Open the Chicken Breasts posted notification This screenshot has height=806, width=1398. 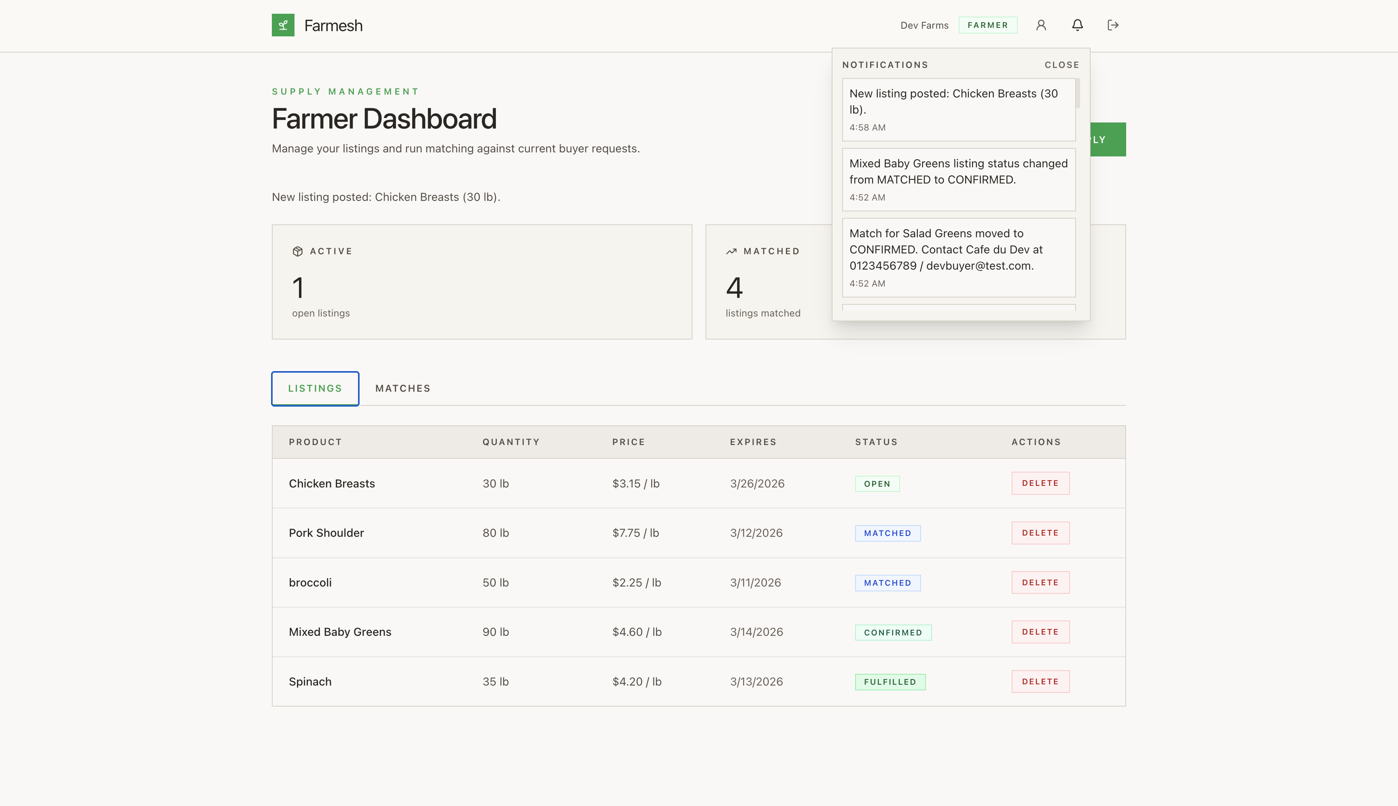(x=958, y=110)
